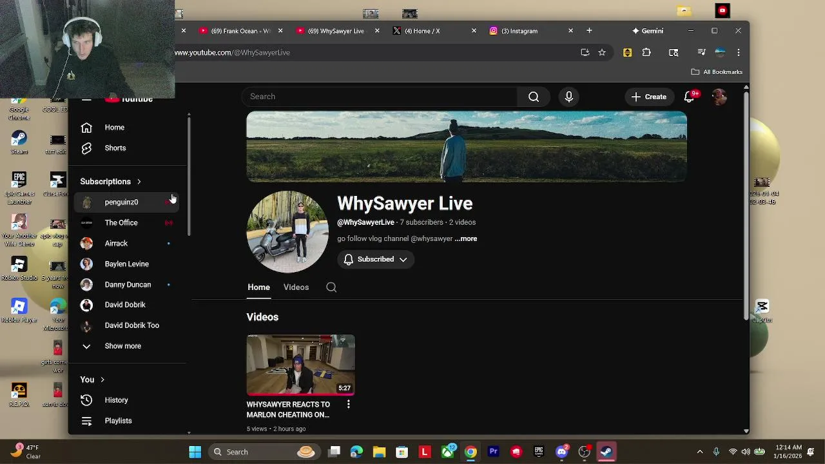Select the channel Home tab

(258, 287)
